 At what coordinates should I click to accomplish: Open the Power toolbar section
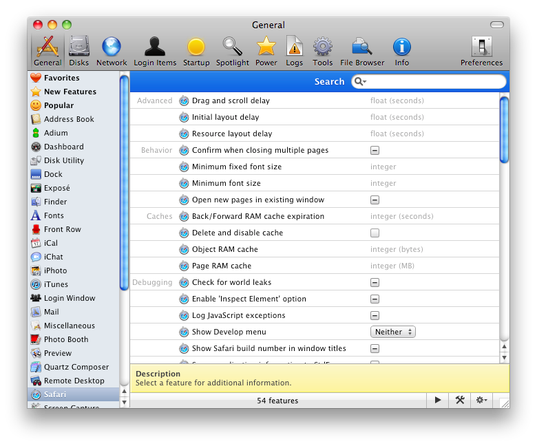(266, 52)
